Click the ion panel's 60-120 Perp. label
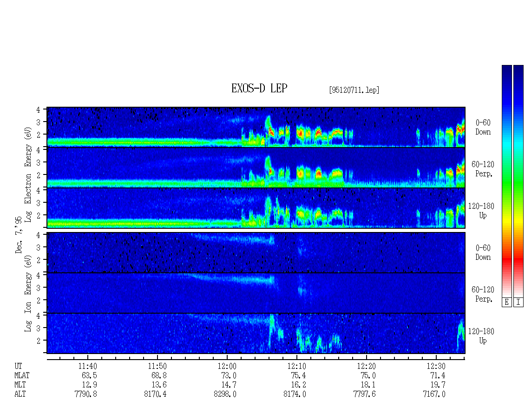Viewport: 525px width, 406px height. (483, 294)
